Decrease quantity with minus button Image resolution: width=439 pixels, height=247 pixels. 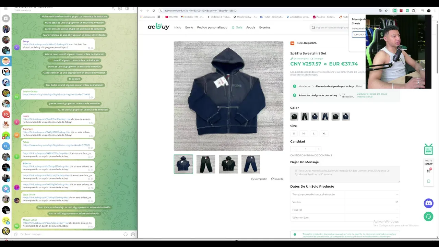pos(293,149)
